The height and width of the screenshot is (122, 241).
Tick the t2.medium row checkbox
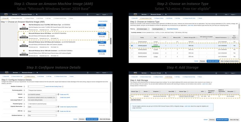tap(132, 53)
